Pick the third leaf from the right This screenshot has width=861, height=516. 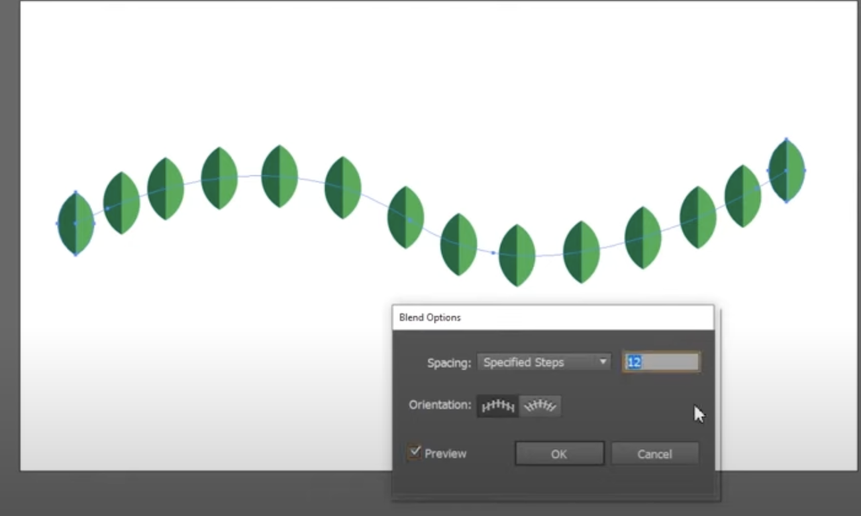point(697,217)
